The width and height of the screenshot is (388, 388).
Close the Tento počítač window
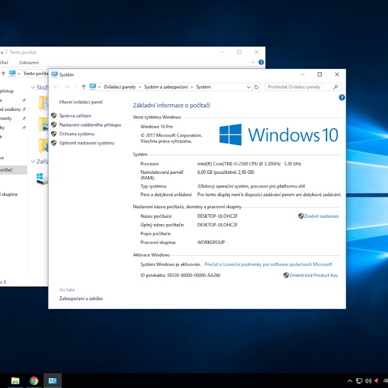pos(257,52)
